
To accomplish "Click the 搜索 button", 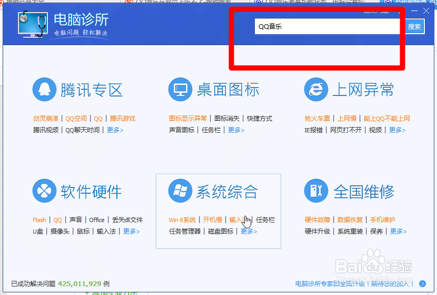I will point(414,27).
